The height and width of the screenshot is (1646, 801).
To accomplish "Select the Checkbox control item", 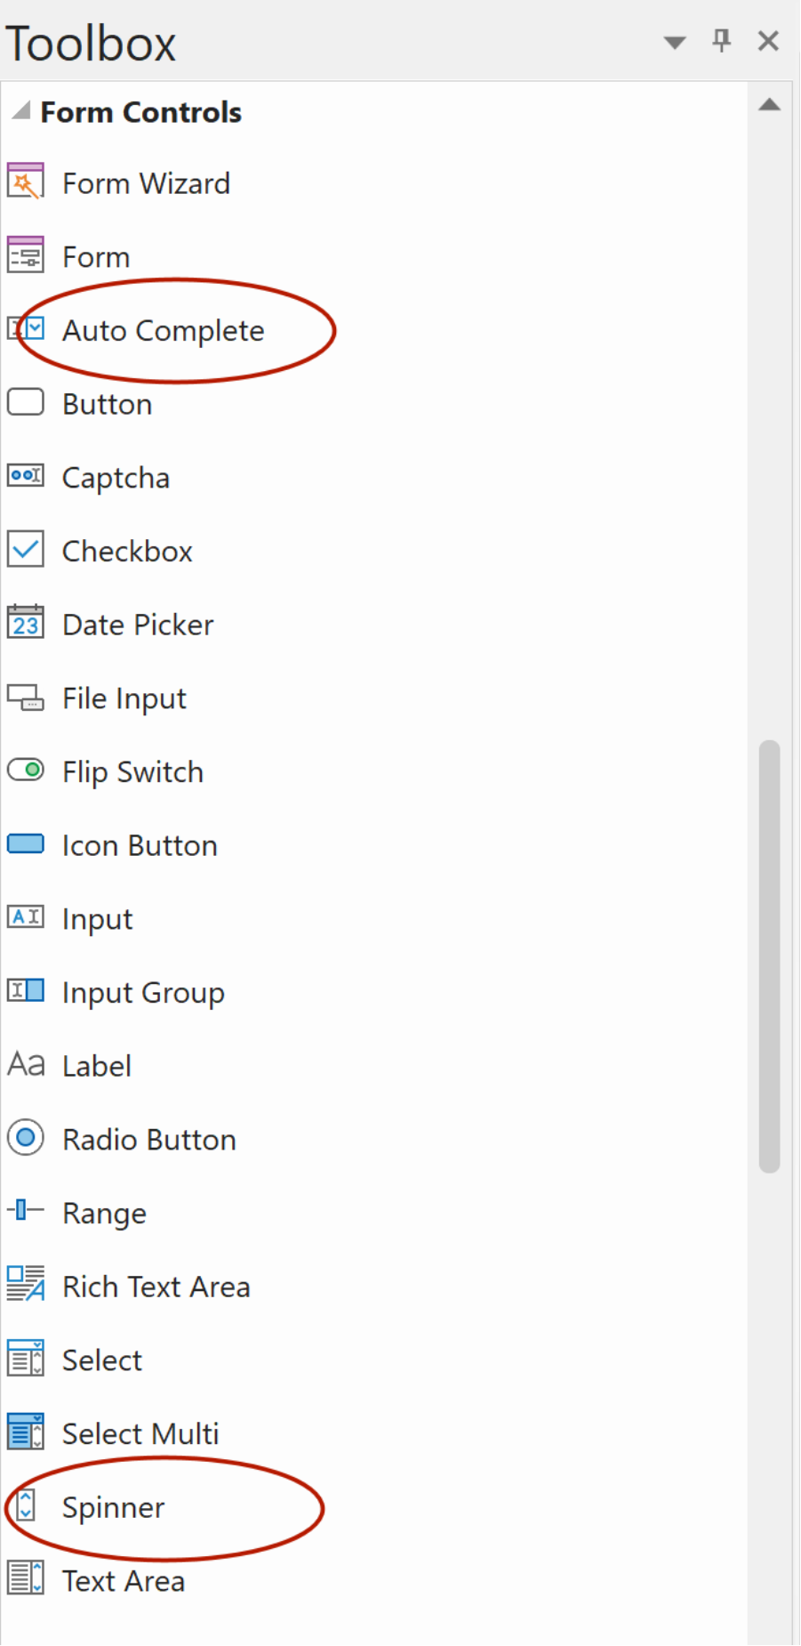I will pos(127,552).
